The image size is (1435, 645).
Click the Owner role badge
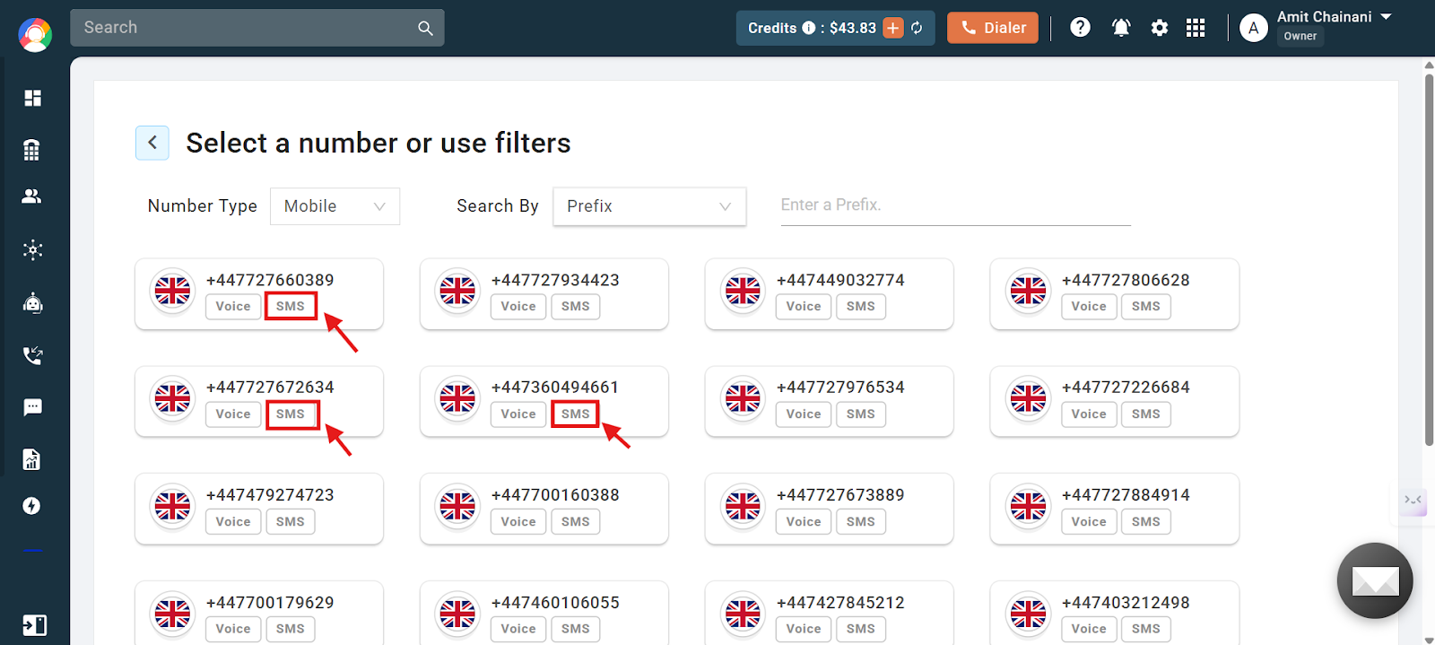click(1300, 37)
